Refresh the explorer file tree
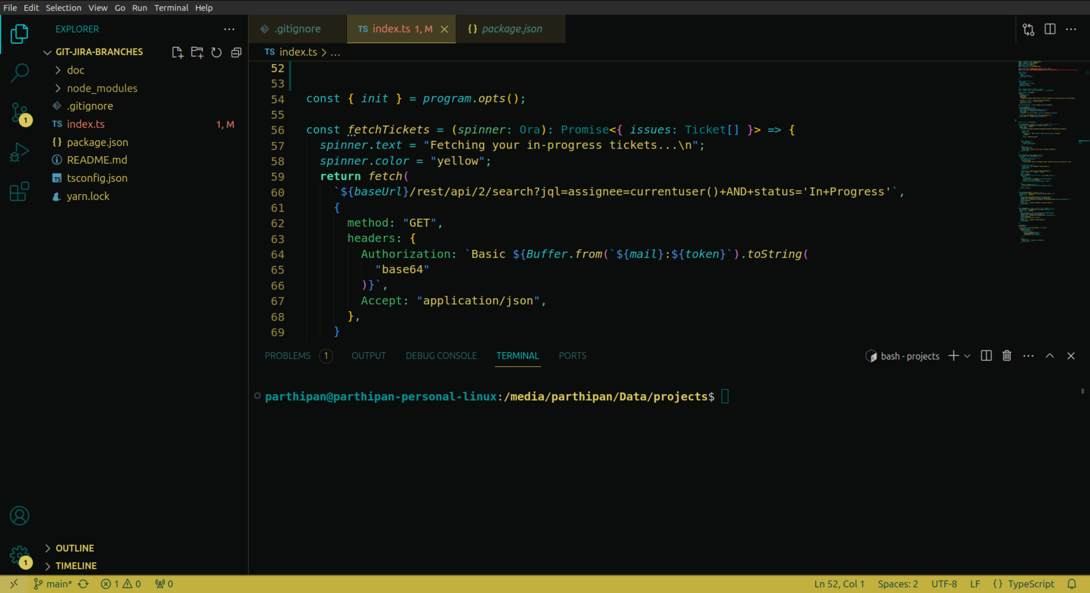The height and width of the screenshot is (593, 1090). (216, 52)
